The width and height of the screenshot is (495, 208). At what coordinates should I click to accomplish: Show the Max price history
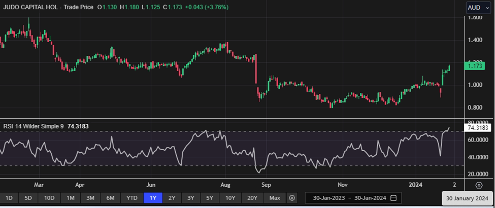coord(275,198)
